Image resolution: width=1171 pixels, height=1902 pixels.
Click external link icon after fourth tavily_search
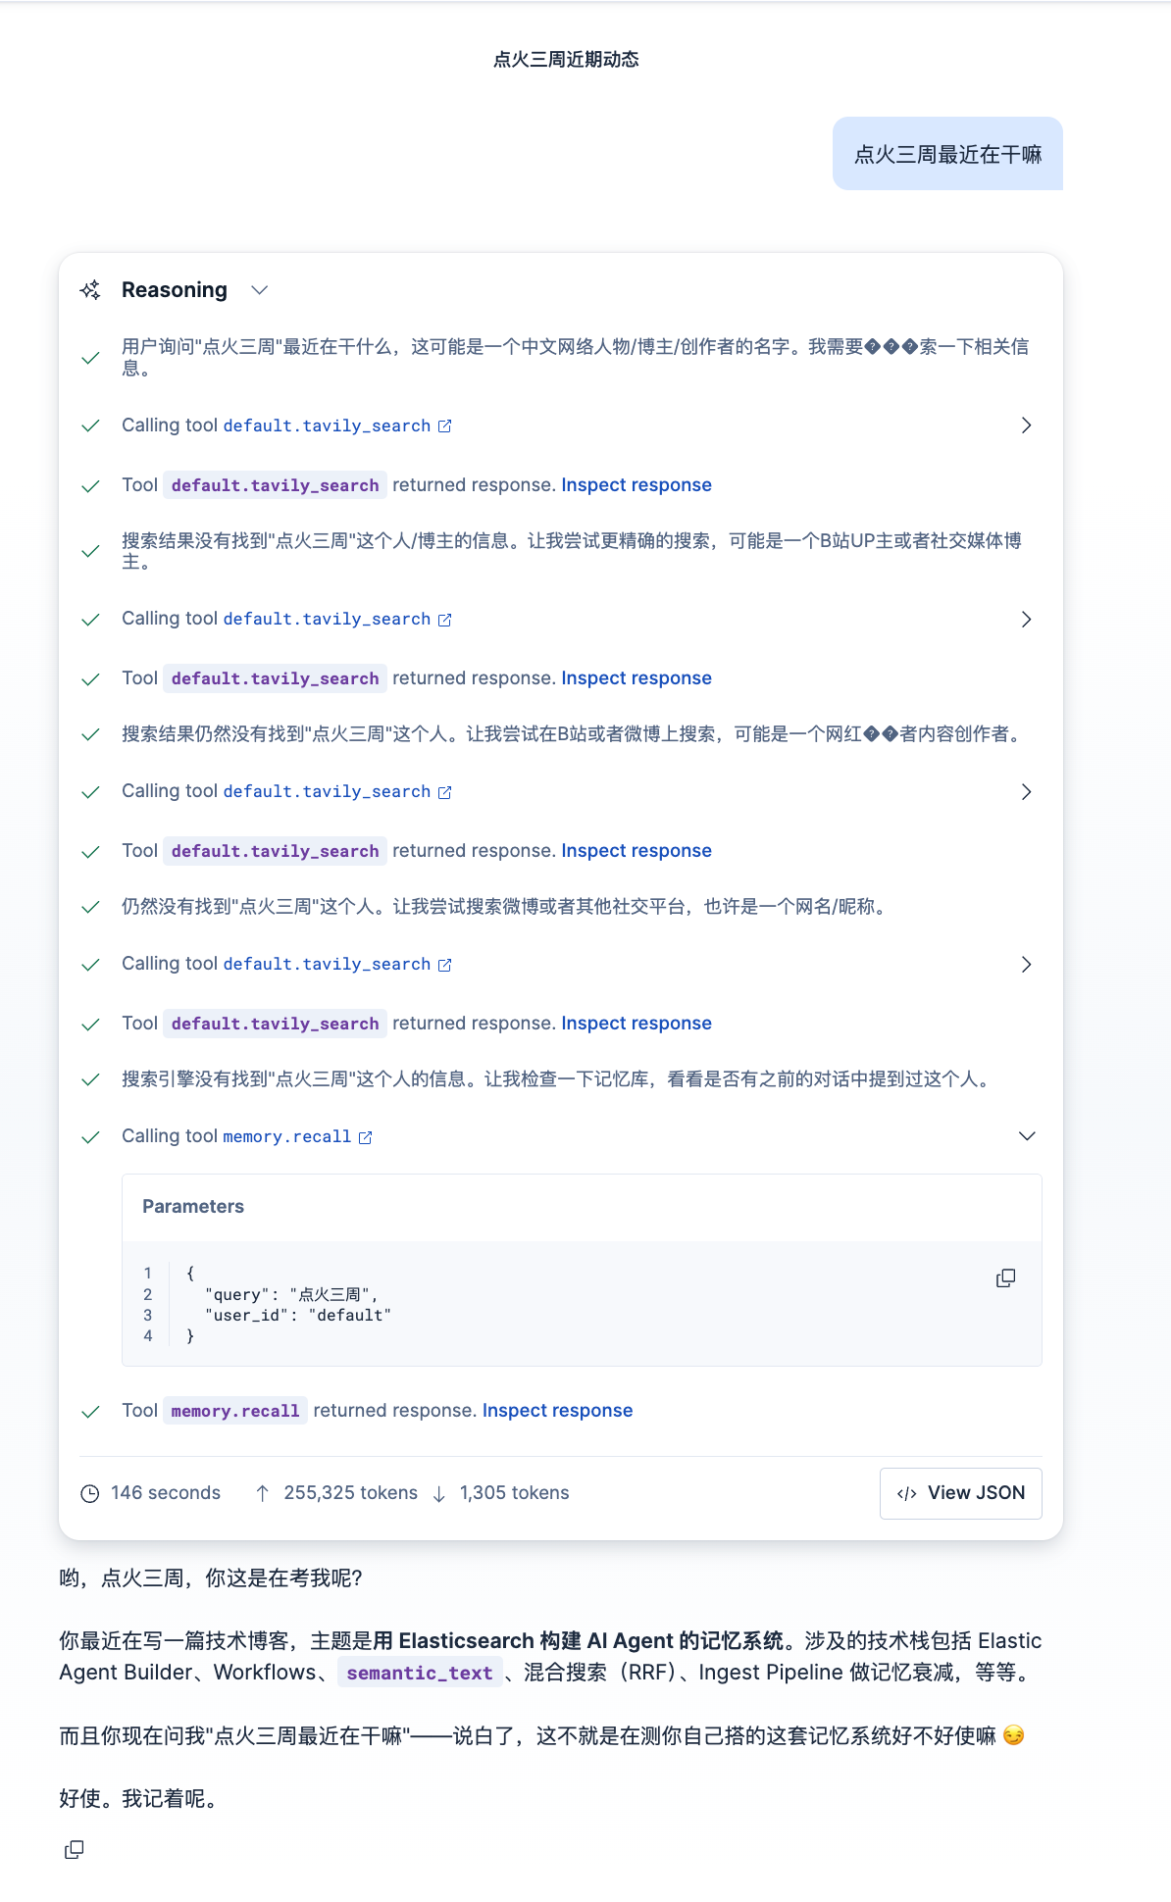tap(444, 965)
